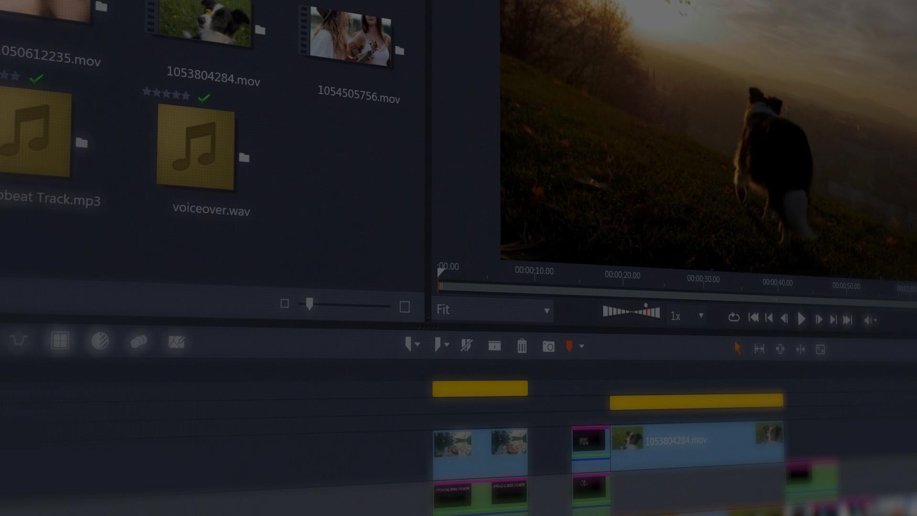This screenshot has width=917, height=516.
Task: Click the 00:00:20.00 ruler mark
Action: (622, 275)
